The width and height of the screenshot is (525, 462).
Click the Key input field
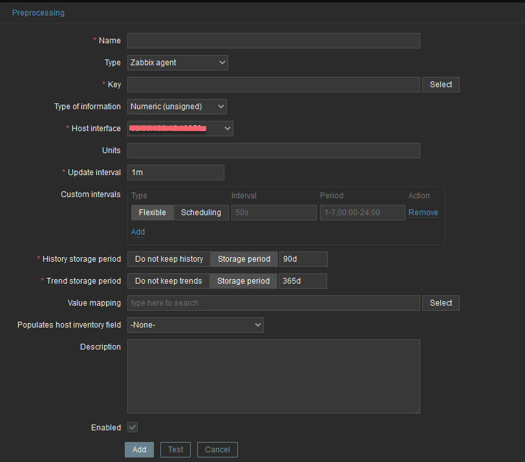click(273, 85)
